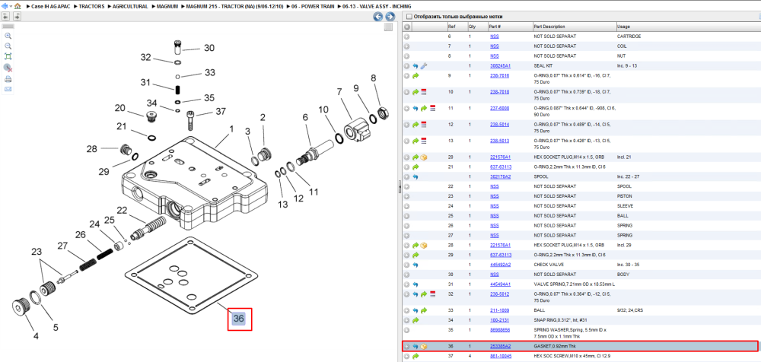
Task: Click the panel splitter handle between diagram and list
Action: pos(399,187)
